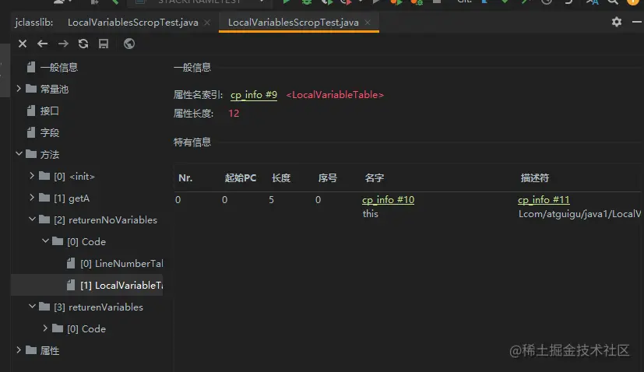Select 一般信息 in the tree
This screenshot has height=372, width=644.
(59, 68)
